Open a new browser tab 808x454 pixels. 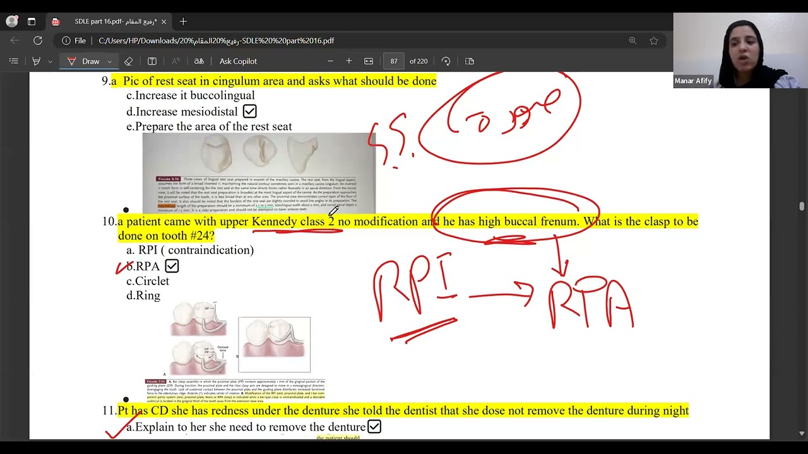pos(183,21)
